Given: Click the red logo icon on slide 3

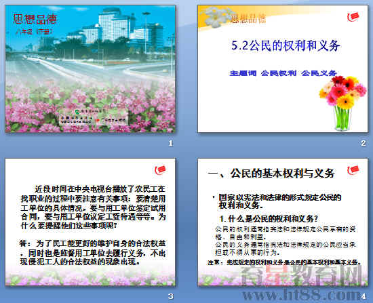Looking at the screenshot, I should click(161, 170).
